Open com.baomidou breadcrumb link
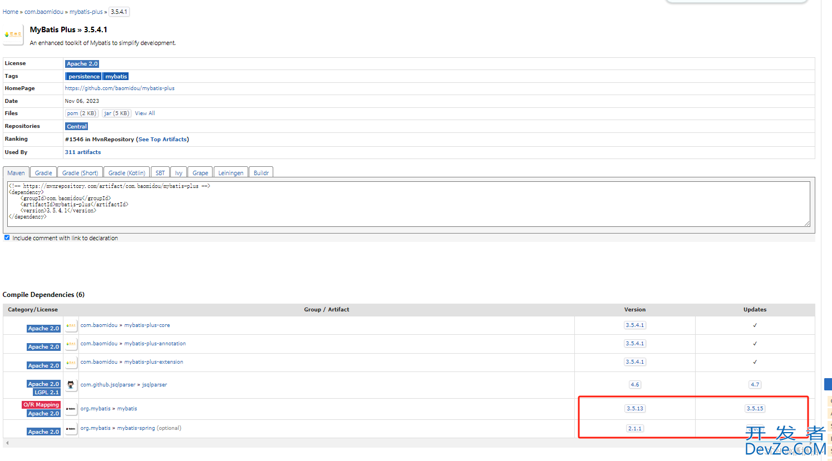The image size is (832, 461). click(44, 12)
